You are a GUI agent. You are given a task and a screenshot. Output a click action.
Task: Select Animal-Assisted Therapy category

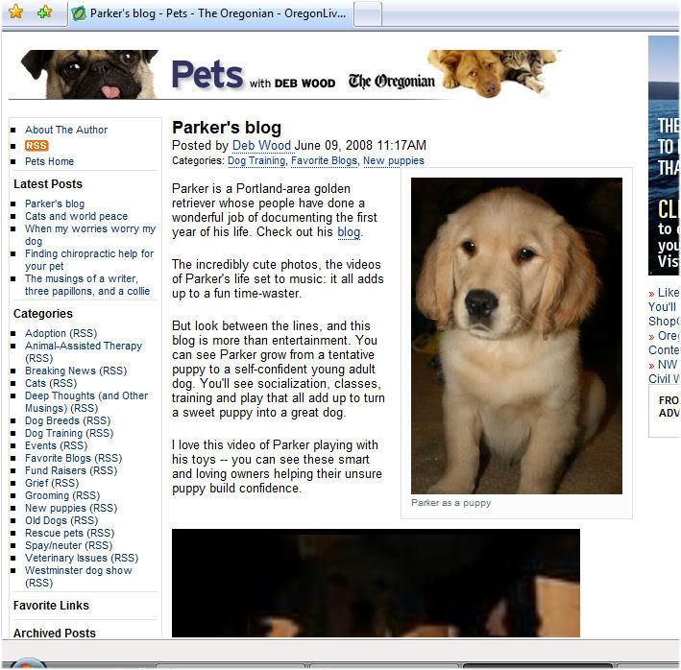coord(84,346)
